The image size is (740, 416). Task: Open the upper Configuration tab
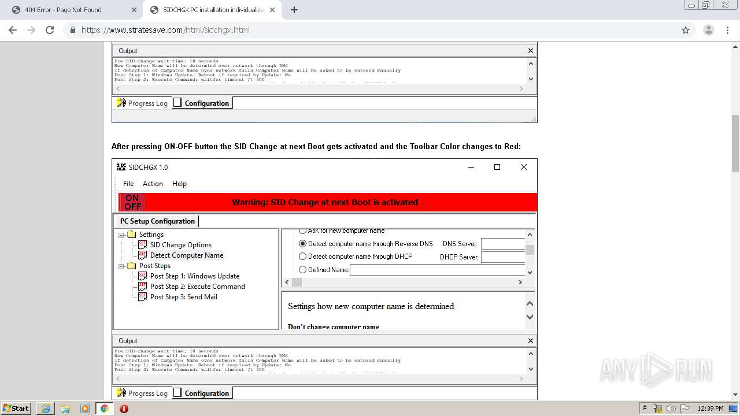tap(202, 103)
